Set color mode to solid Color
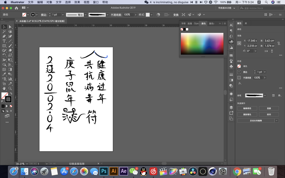This screenshot has height=178, width=285. 3,106
